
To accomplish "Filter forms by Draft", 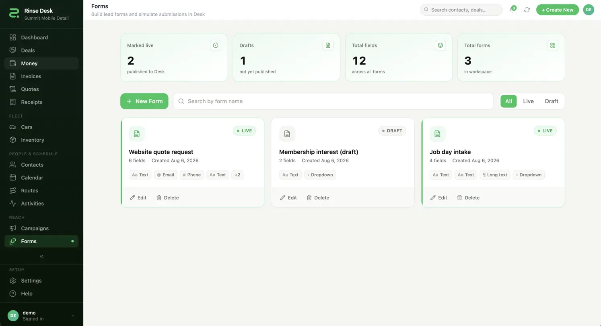I will coord(552,101).
